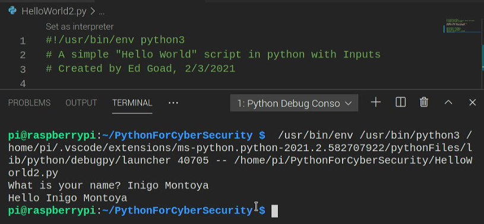Select the TERMINAL panel tab

coord(132,103)
